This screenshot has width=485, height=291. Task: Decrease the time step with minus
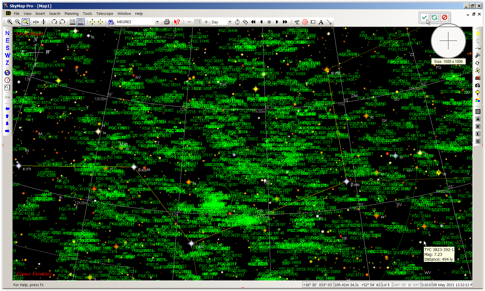click(x=189, y=22)
